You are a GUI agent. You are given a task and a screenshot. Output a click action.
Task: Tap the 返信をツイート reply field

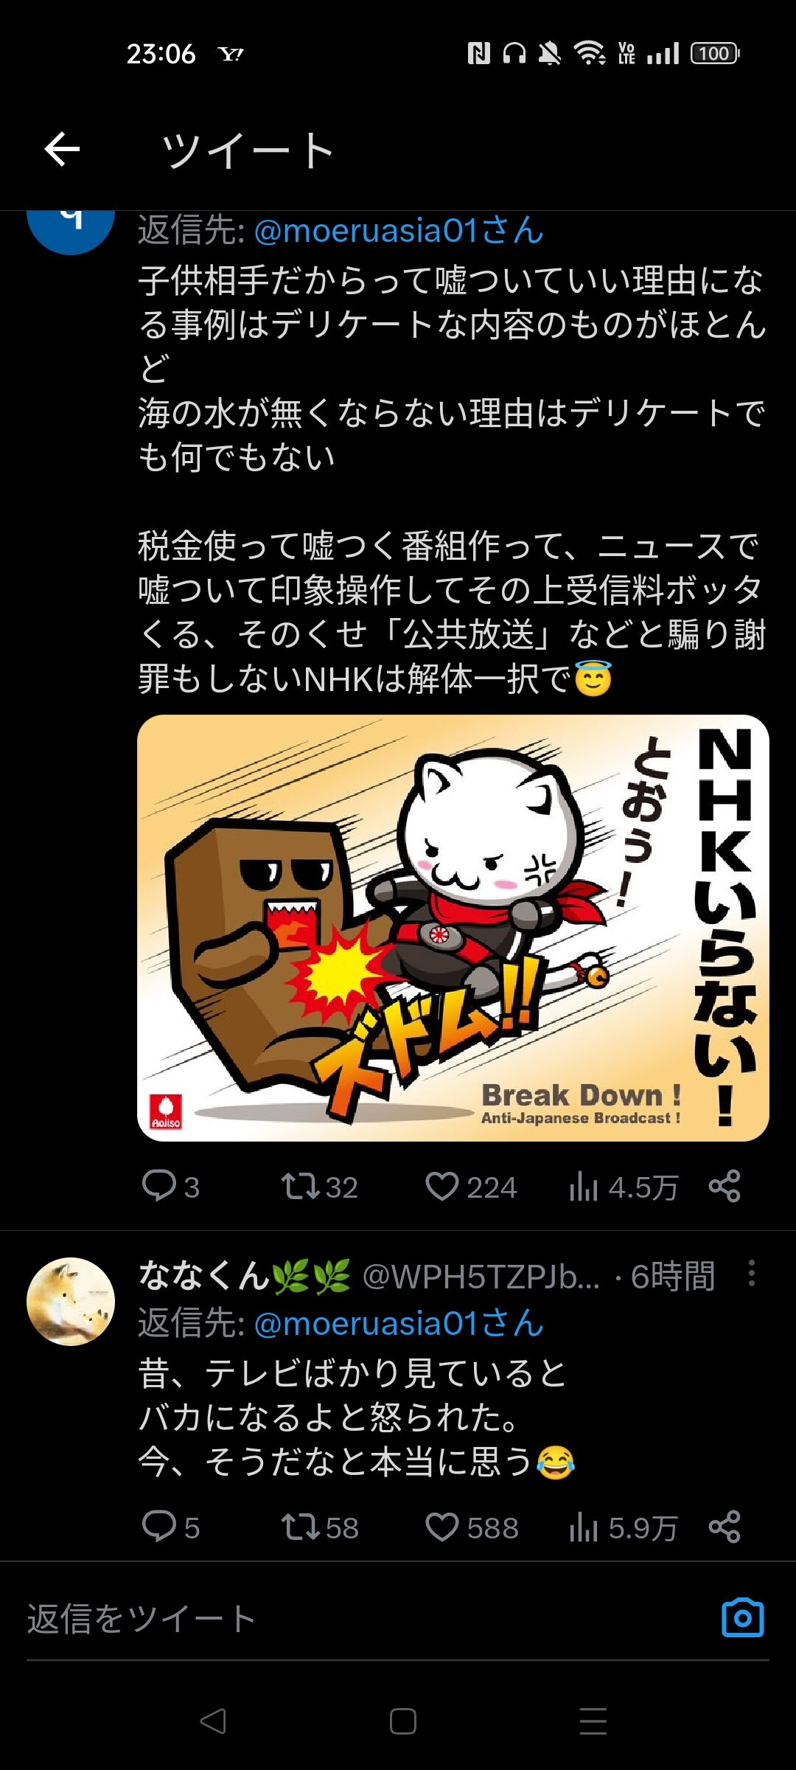(369, 1619)
